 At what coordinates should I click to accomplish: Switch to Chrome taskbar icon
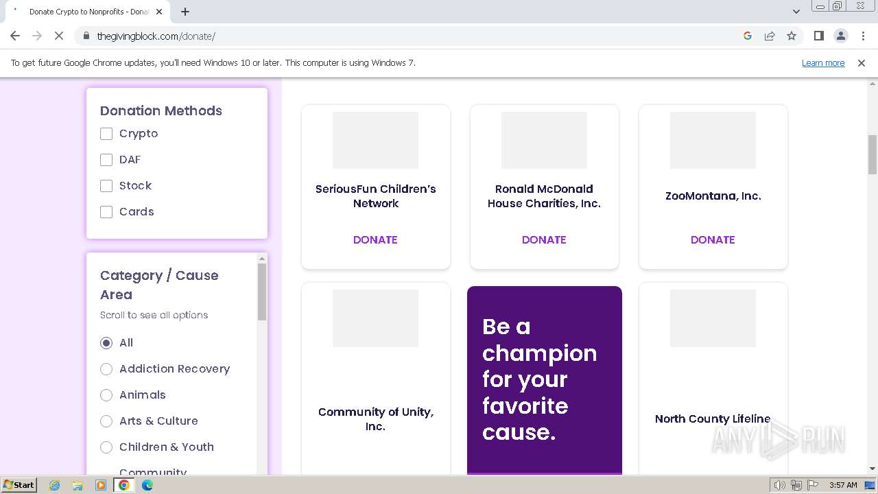pos(124,485)
